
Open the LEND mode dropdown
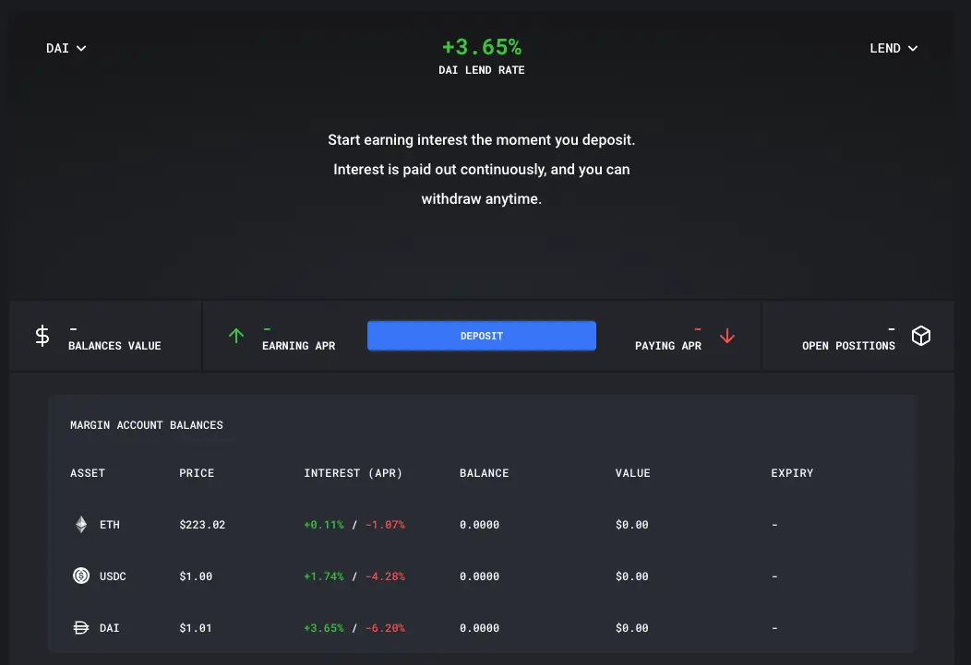tap(893, 48)
